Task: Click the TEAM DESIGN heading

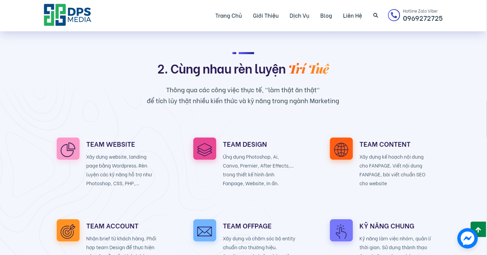Action: point(245,144)
